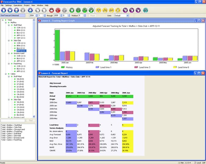Click the greyed-out printer toolbar icon
The image size is (206, 164).
click(23, 10)
